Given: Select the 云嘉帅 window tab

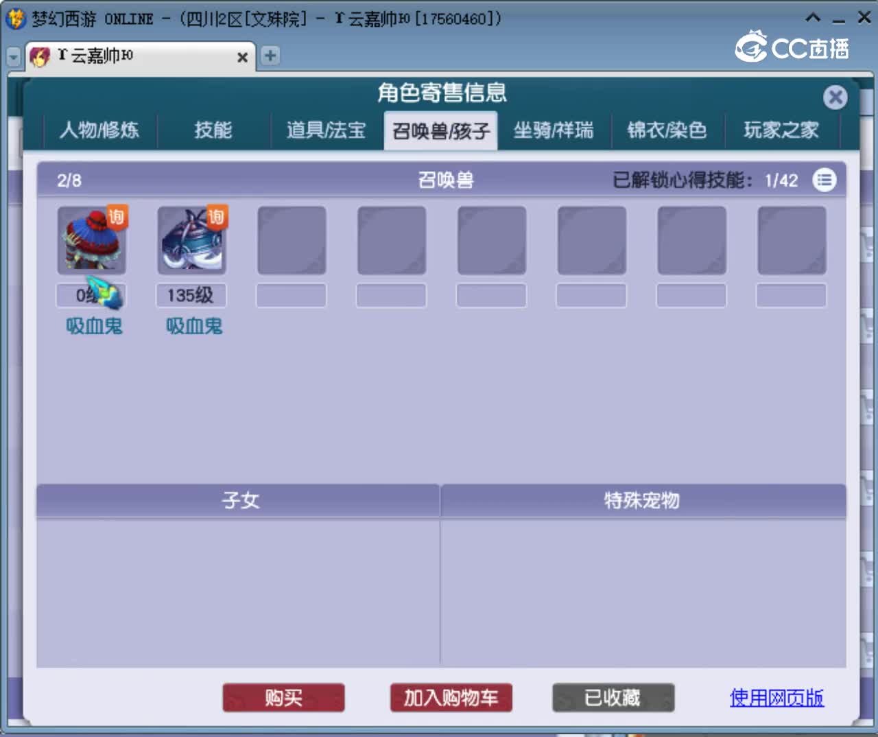Looking at the screenshot, I should tap(141, 56).
